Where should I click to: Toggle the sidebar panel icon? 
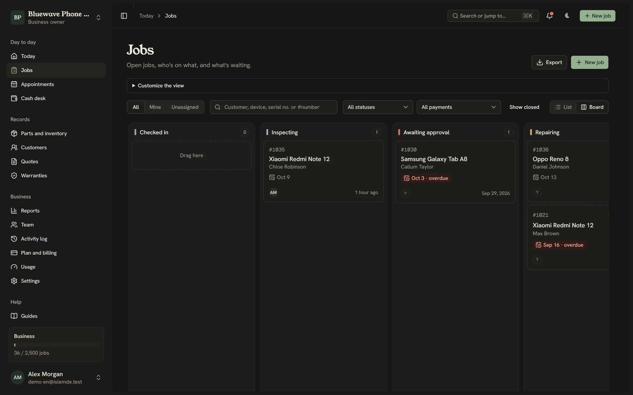[x=124, y=16]
